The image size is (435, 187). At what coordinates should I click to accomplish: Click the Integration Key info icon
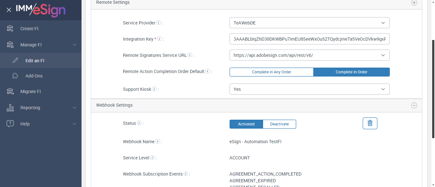(160, 39)
